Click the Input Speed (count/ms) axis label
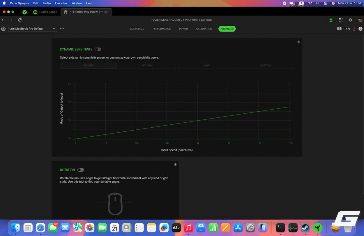The width and height of the screenshot is (364, 236). point(177,150)
